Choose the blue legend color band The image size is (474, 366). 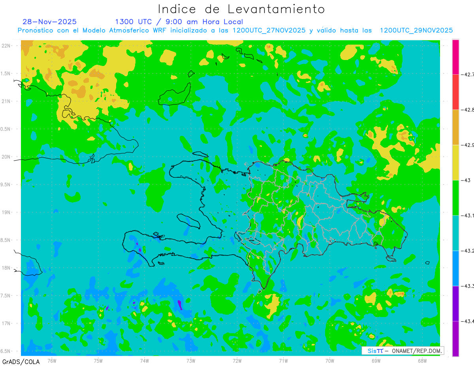click(455, 268)
